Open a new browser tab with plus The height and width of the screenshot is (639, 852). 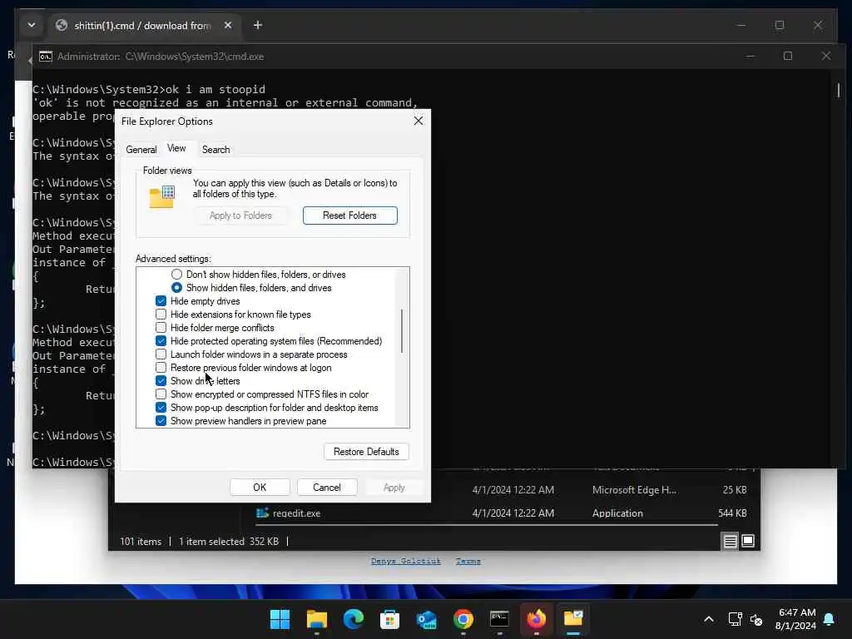[258, 25]
